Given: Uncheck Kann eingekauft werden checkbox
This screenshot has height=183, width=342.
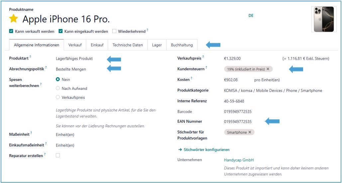Looking at the screenshot, I should (x=60, y=31).
